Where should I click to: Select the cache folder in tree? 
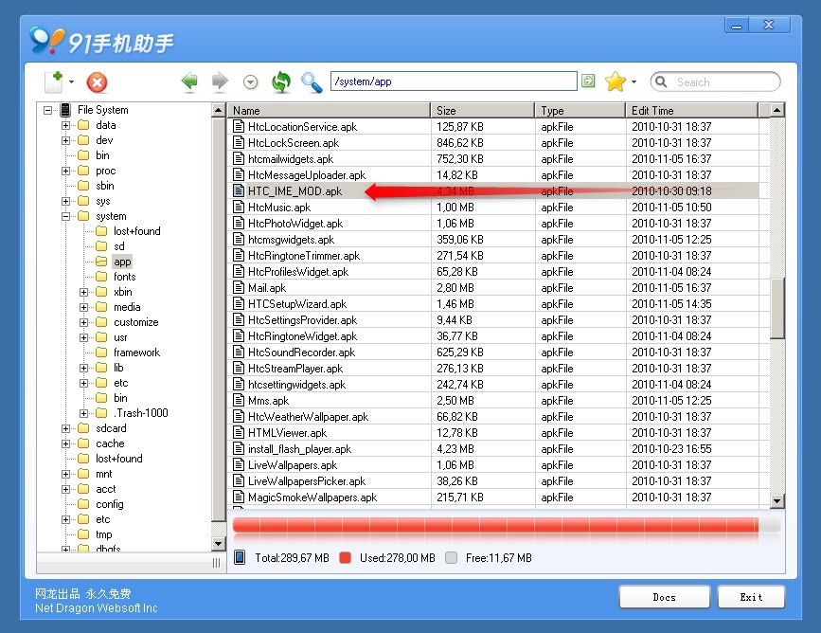click(110, 443)
